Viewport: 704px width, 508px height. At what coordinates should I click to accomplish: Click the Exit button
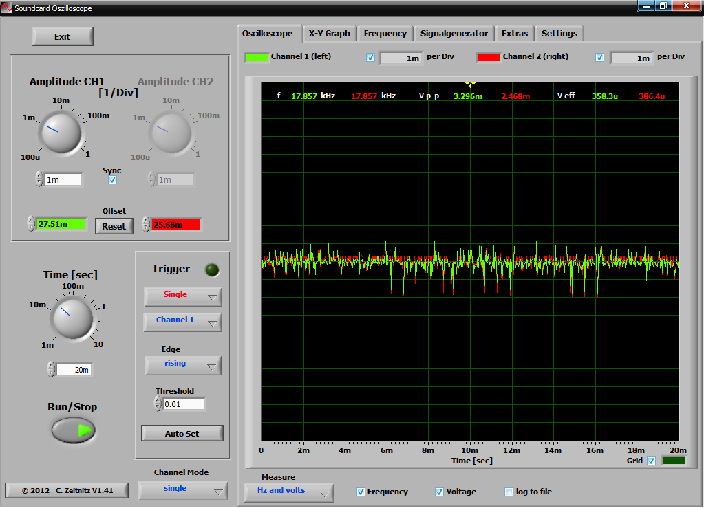63,36
